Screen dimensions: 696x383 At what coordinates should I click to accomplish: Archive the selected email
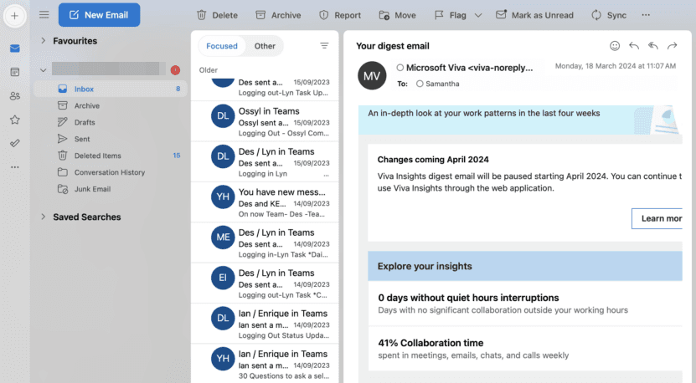point(278,15)
